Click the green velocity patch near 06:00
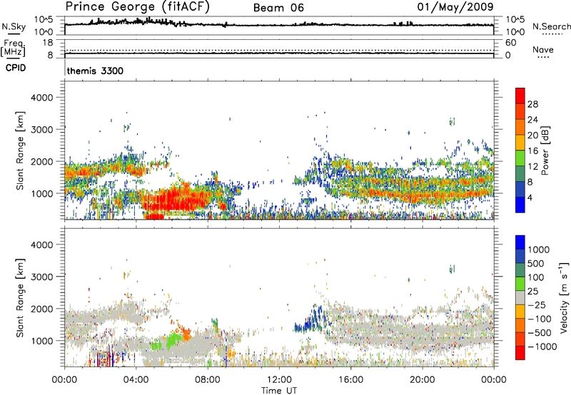571x395 pixels. tap(173, 341)
